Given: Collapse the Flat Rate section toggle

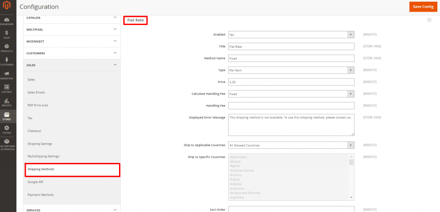Looking at the screenshot, I should 429,20.
